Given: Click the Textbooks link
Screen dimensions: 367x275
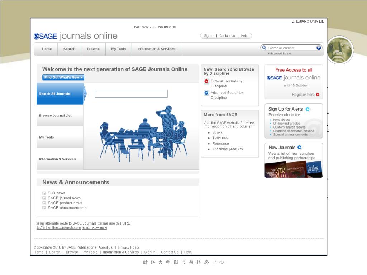Looking at the screenshot, I should [x=220, y=138].
